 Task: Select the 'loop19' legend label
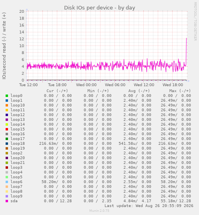(18, 148)
